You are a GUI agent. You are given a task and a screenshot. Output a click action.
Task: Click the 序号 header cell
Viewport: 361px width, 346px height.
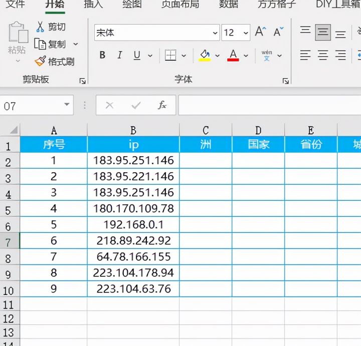(x=54, y=144)
